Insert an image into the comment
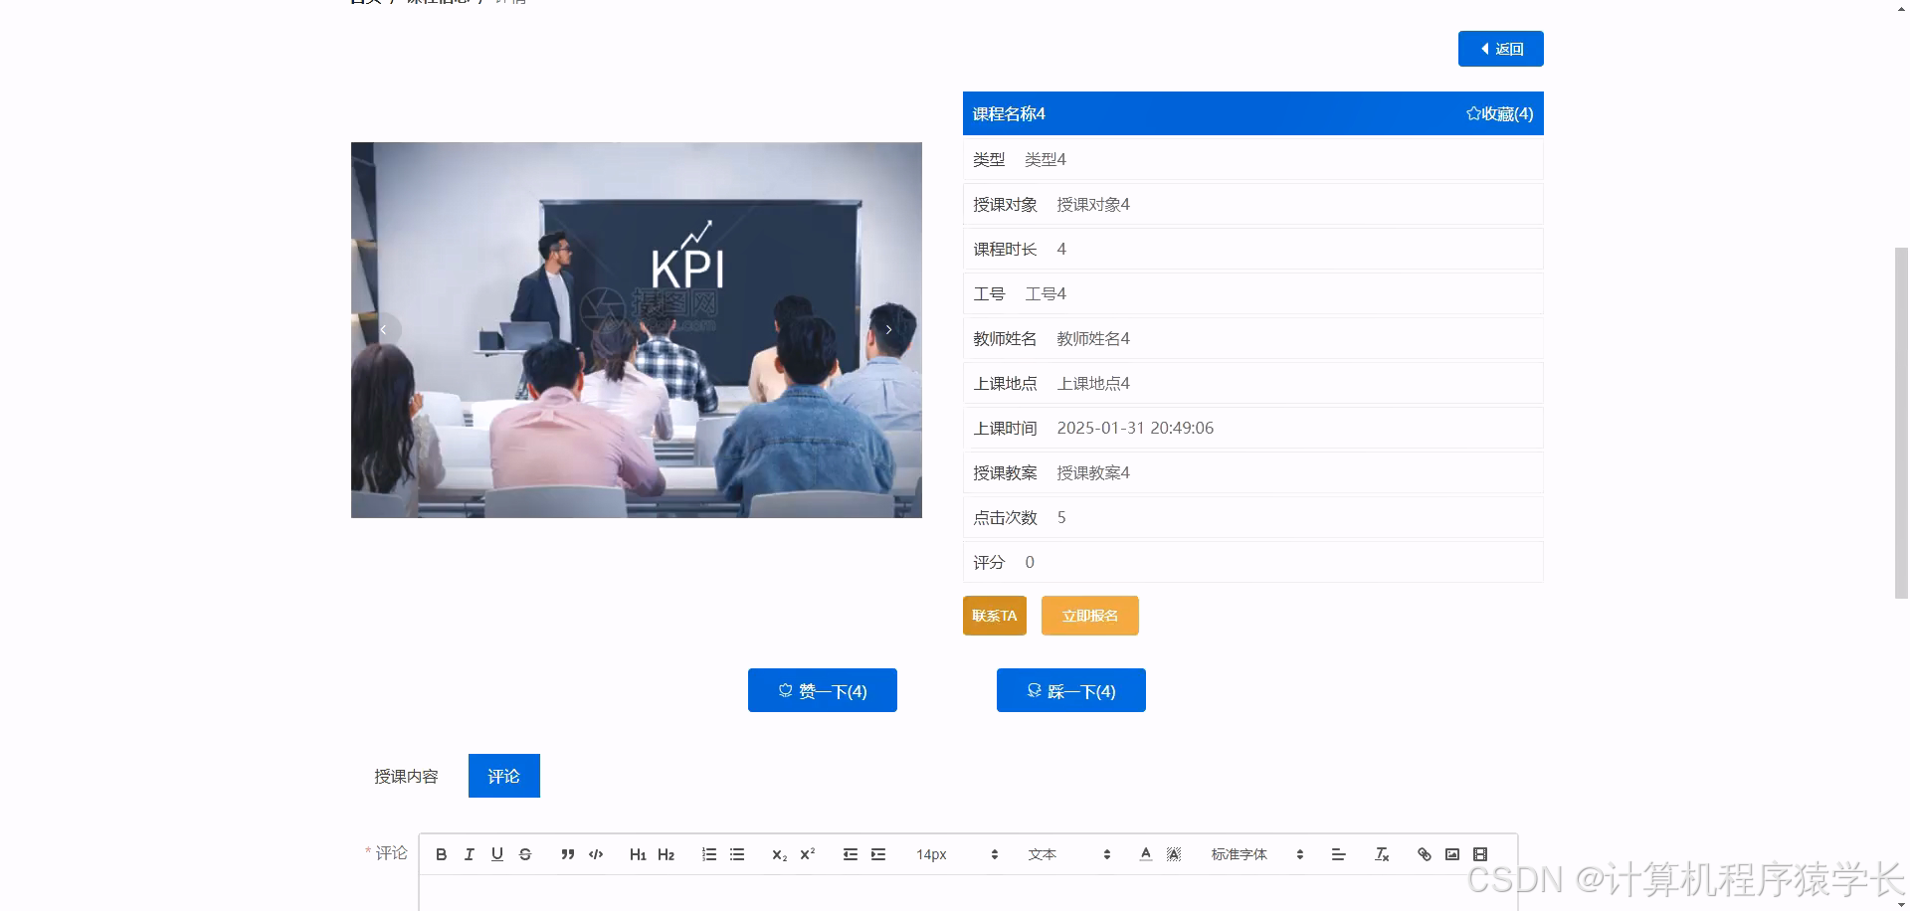The width and height of the screenshot is (1910, 911). click(1451, 854)
